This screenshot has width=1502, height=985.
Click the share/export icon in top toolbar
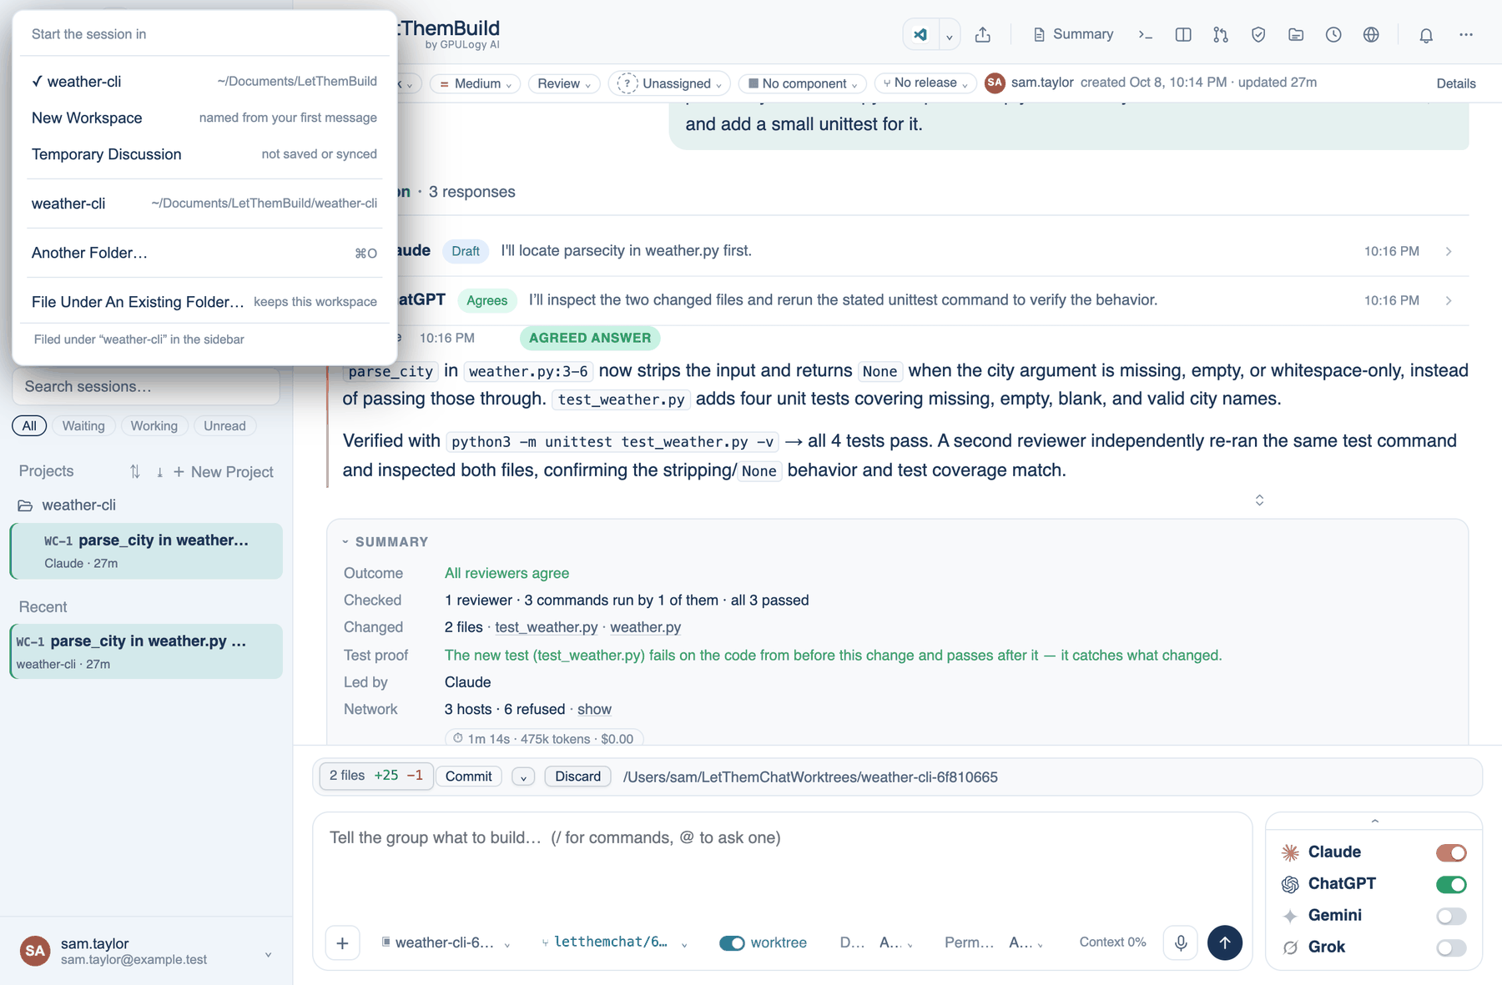pos(983,35)
